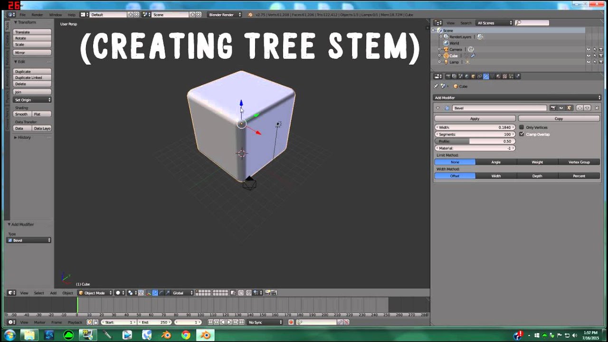Switch to the World properties tab icon
The width and height of the screenshot is (608, 342).
click(x=466, y=76)
